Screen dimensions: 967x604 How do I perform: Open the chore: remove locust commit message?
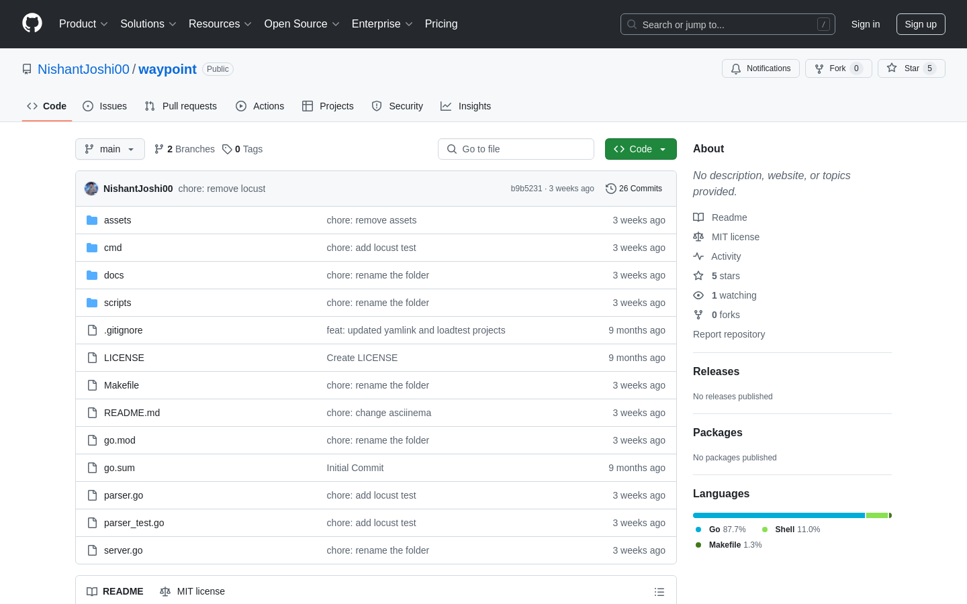(x=222, y=189)
